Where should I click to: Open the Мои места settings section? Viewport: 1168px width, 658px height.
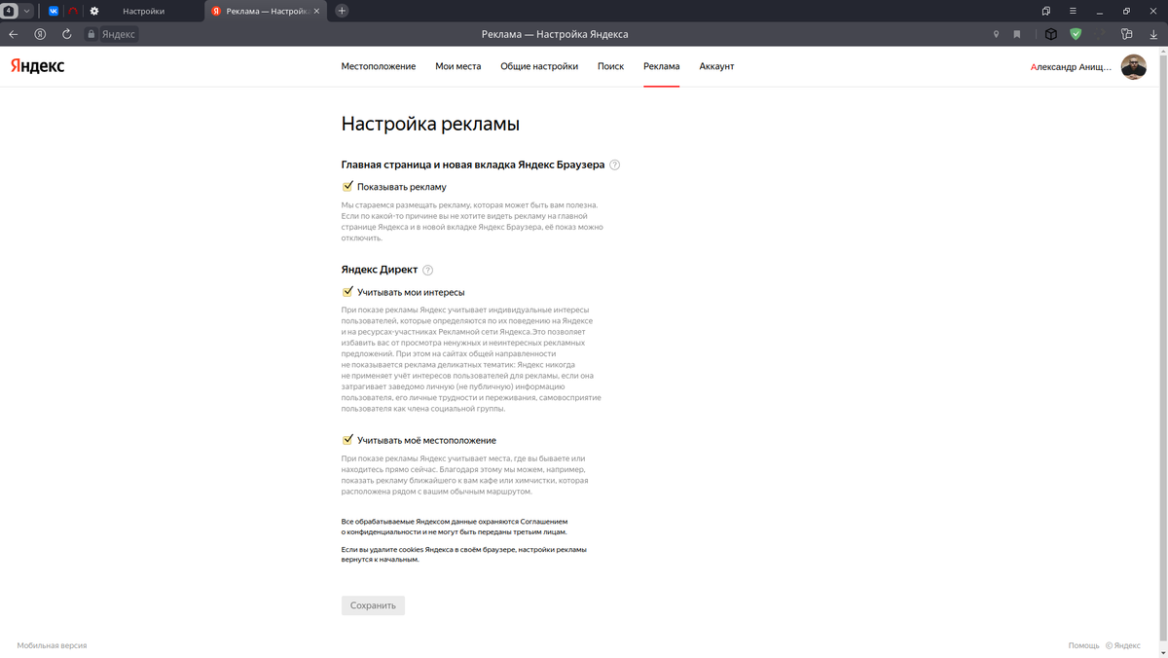click(x=458, y=66)
